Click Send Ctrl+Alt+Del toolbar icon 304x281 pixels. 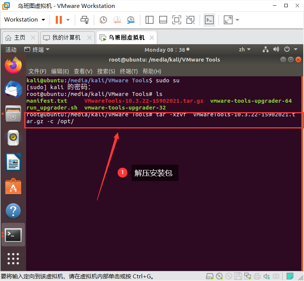coord(85,20)
